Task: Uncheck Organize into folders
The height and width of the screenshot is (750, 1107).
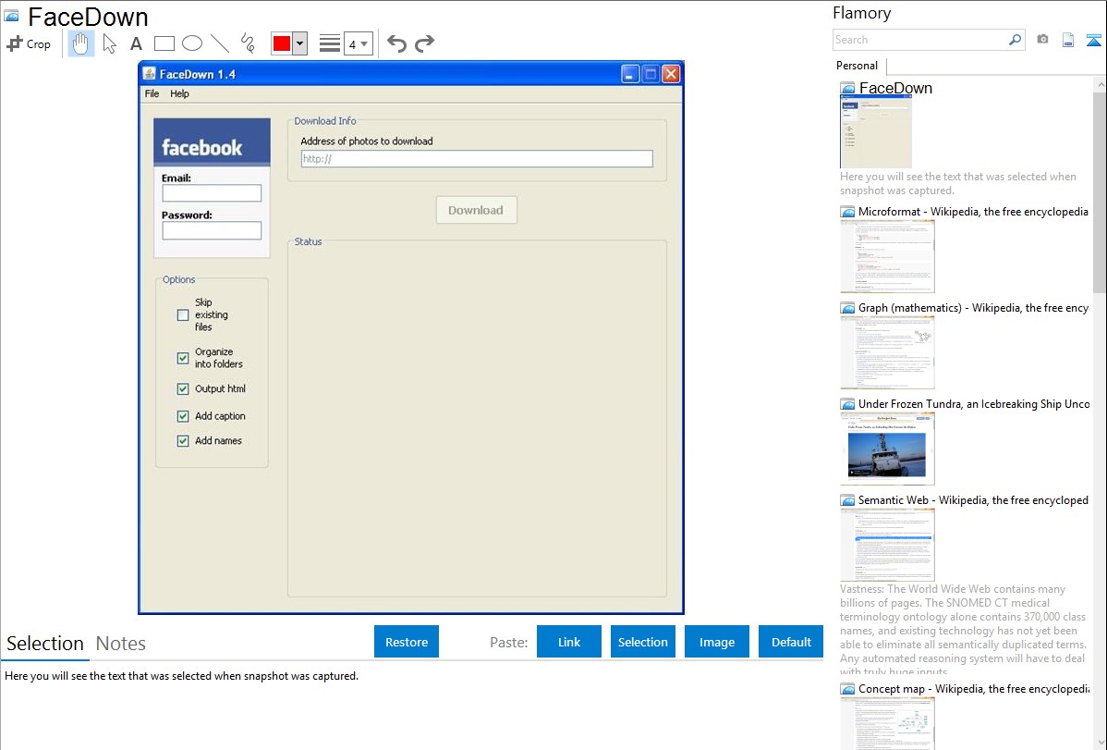Action: [x=183, y=358]
